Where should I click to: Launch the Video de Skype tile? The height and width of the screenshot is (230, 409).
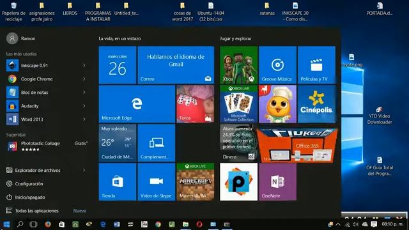click(x=157, y=181)
